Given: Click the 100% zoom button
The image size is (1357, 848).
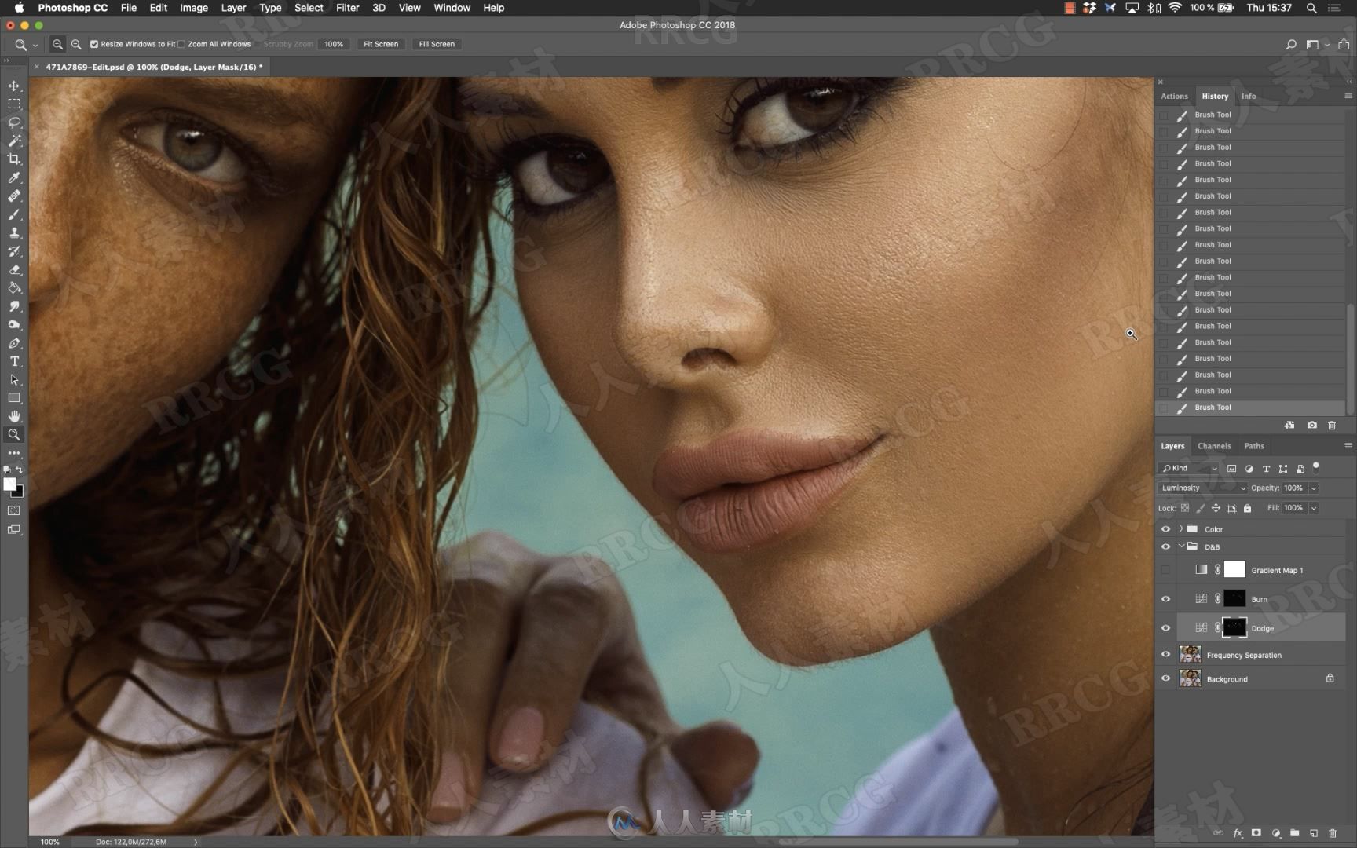Looking at the screenshot, I should click(334, 44).
